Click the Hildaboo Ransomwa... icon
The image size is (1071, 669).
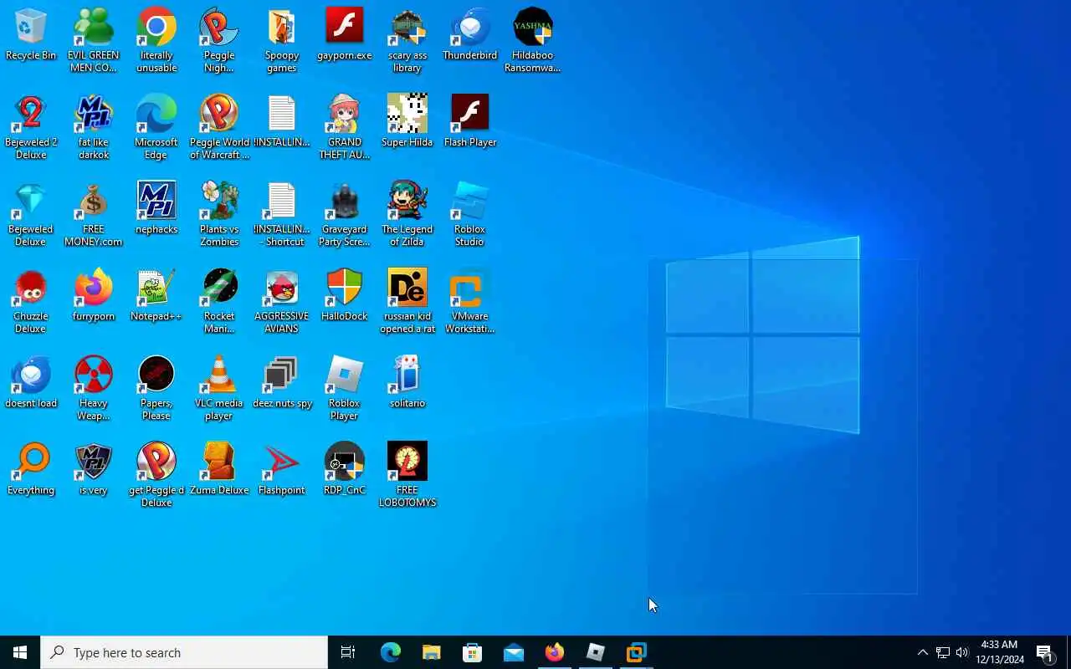pos(533,40)
